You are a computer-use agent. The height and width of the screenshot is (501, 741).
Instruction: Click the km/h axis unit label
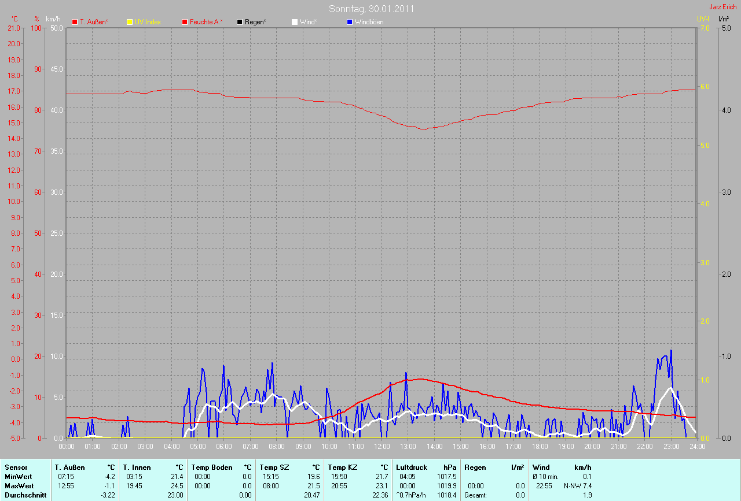tap(53, 19)
